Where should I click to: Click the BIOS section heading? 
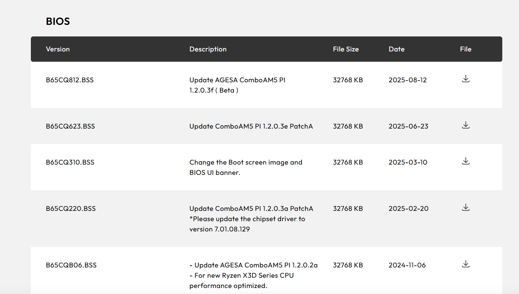click(x=58, y=21)
